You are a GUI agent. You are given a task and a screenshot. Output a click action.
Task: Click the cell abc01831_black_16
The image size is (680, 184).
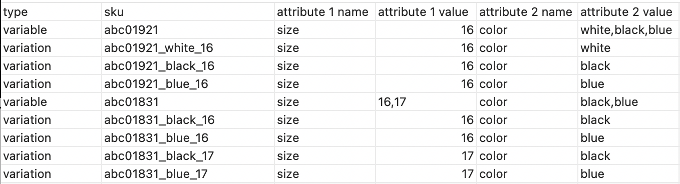click(x=188, y=120)
